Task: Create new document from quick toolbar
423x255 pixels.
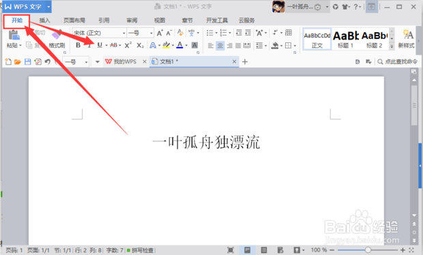Action: pyautogui.click(x=8, y=62)
